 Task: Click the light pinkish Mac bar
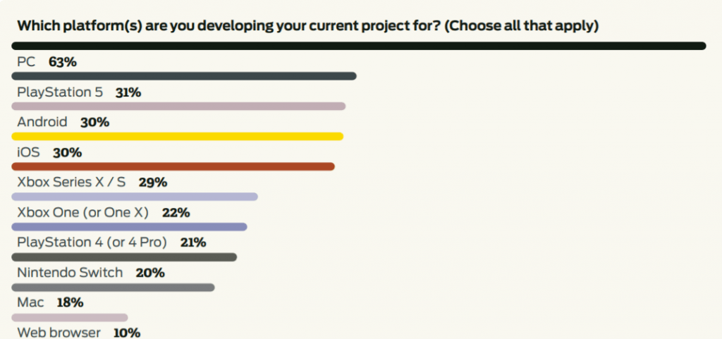70,318
